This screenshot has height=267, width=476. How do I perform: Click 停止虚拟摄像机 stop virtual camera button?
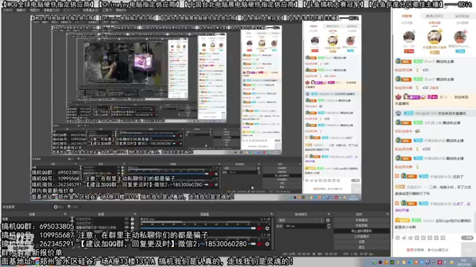(361, 231)
